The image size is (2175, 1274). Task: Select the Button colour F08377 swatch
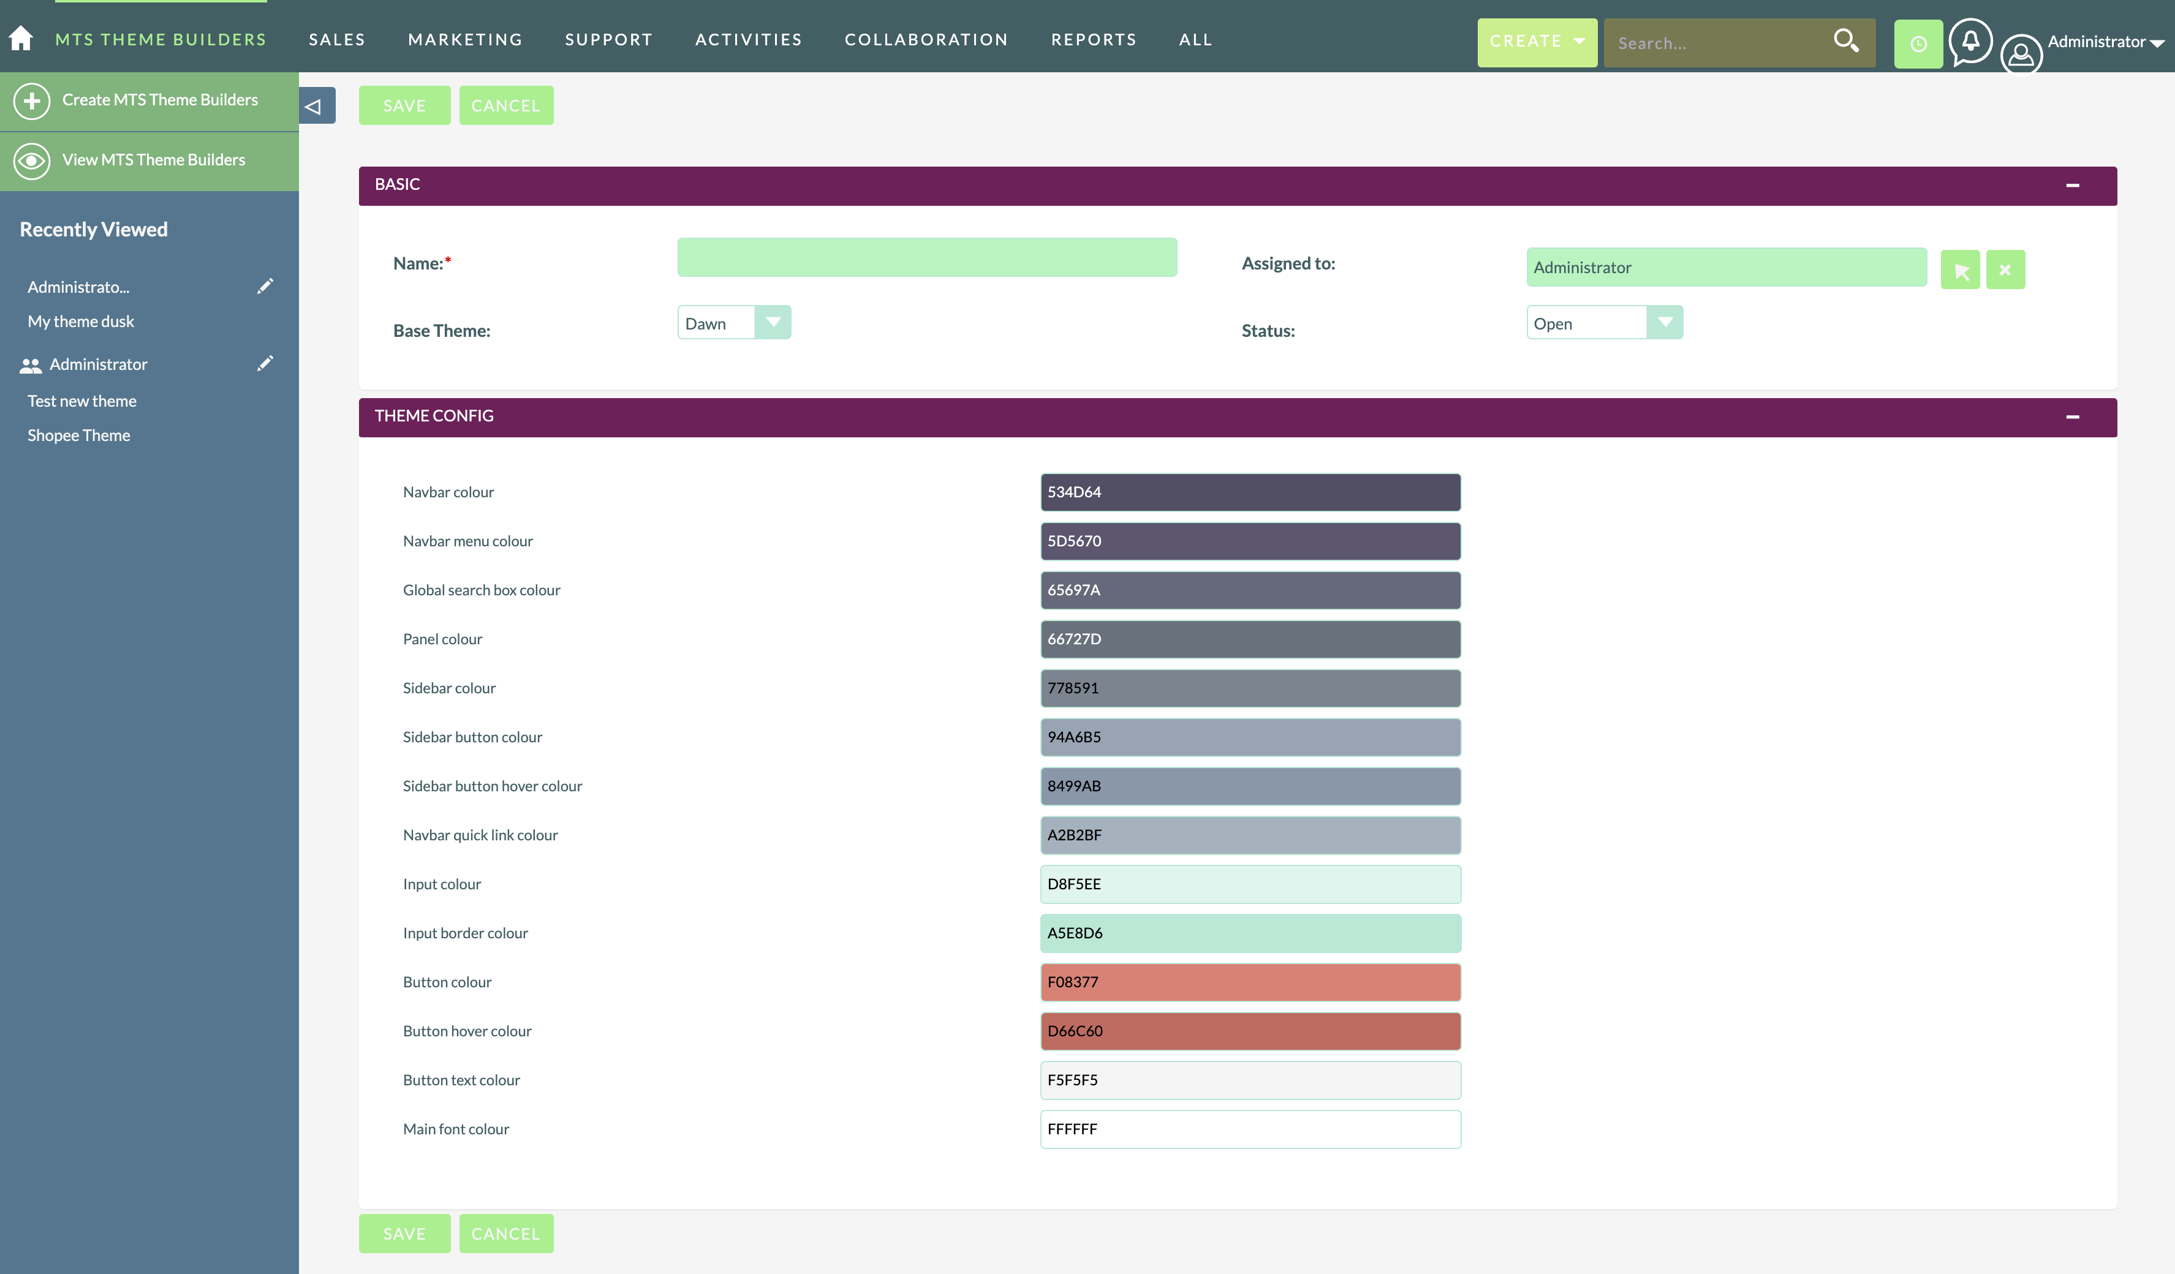click(1248, 981)
